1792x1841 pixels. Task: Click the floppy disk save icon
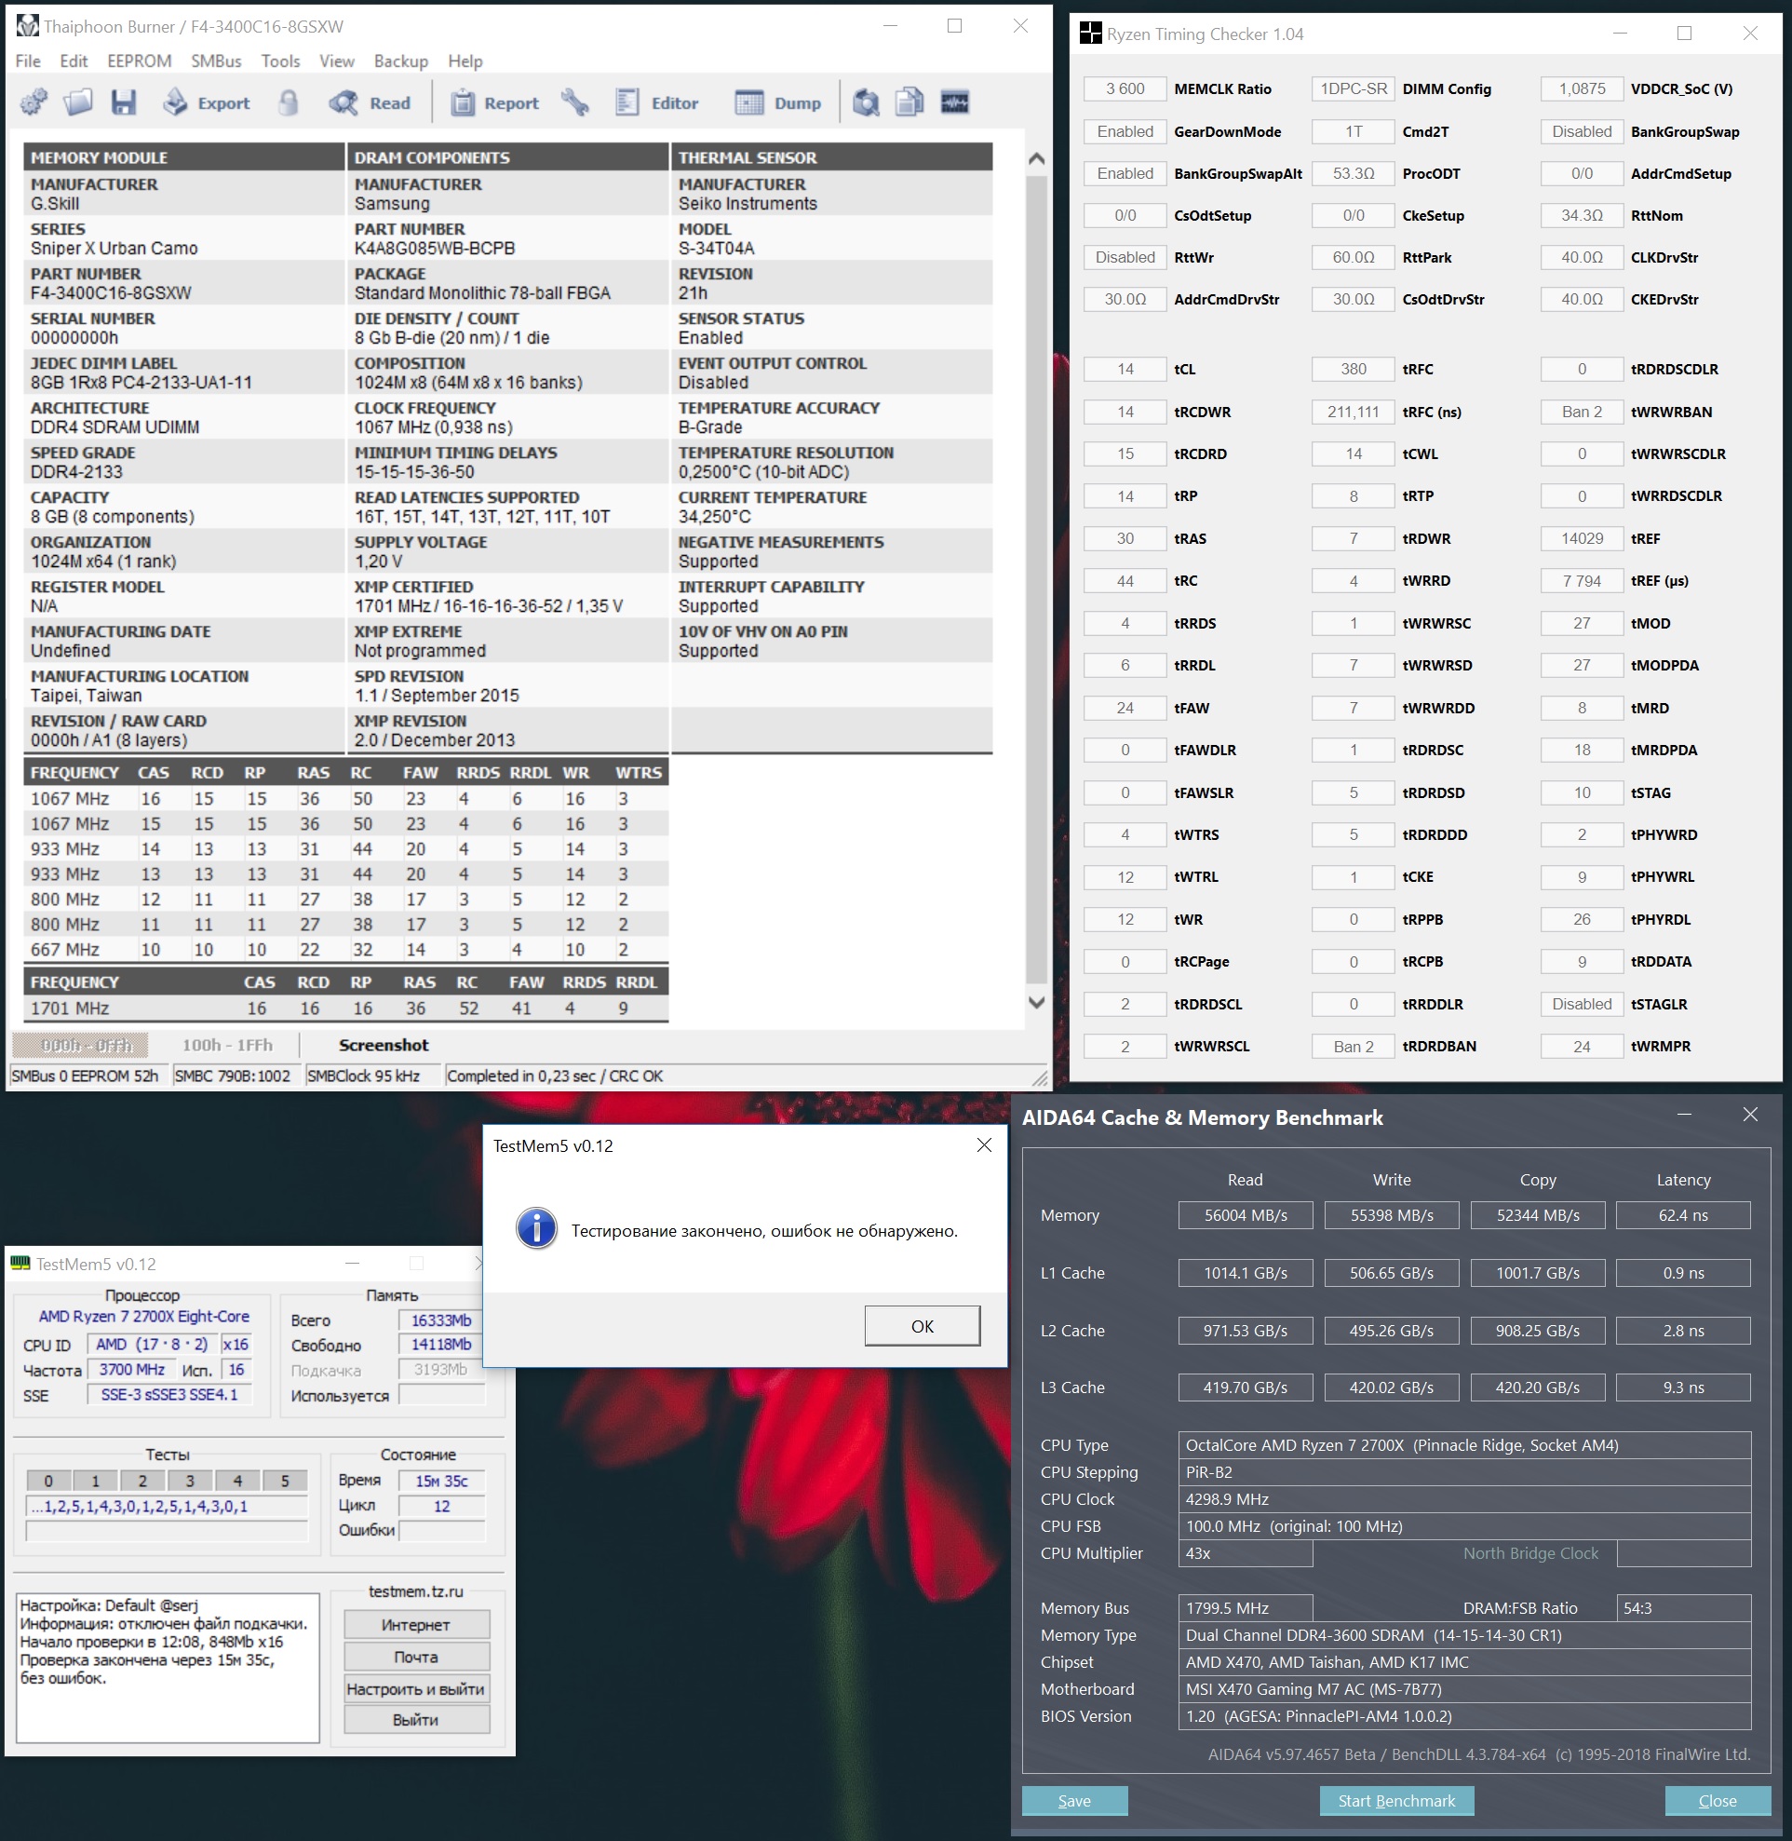123,102
